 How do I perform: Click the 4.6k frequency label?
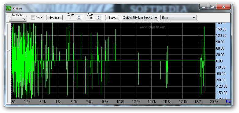(x=58, y=102)
